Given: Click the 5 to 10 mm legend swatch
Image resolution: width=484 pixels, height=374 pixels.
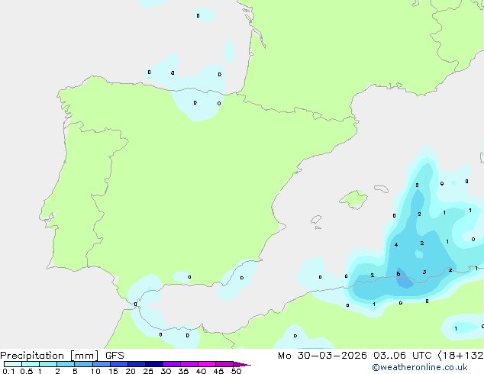Looking at the screenshot, I should [83, 364].
